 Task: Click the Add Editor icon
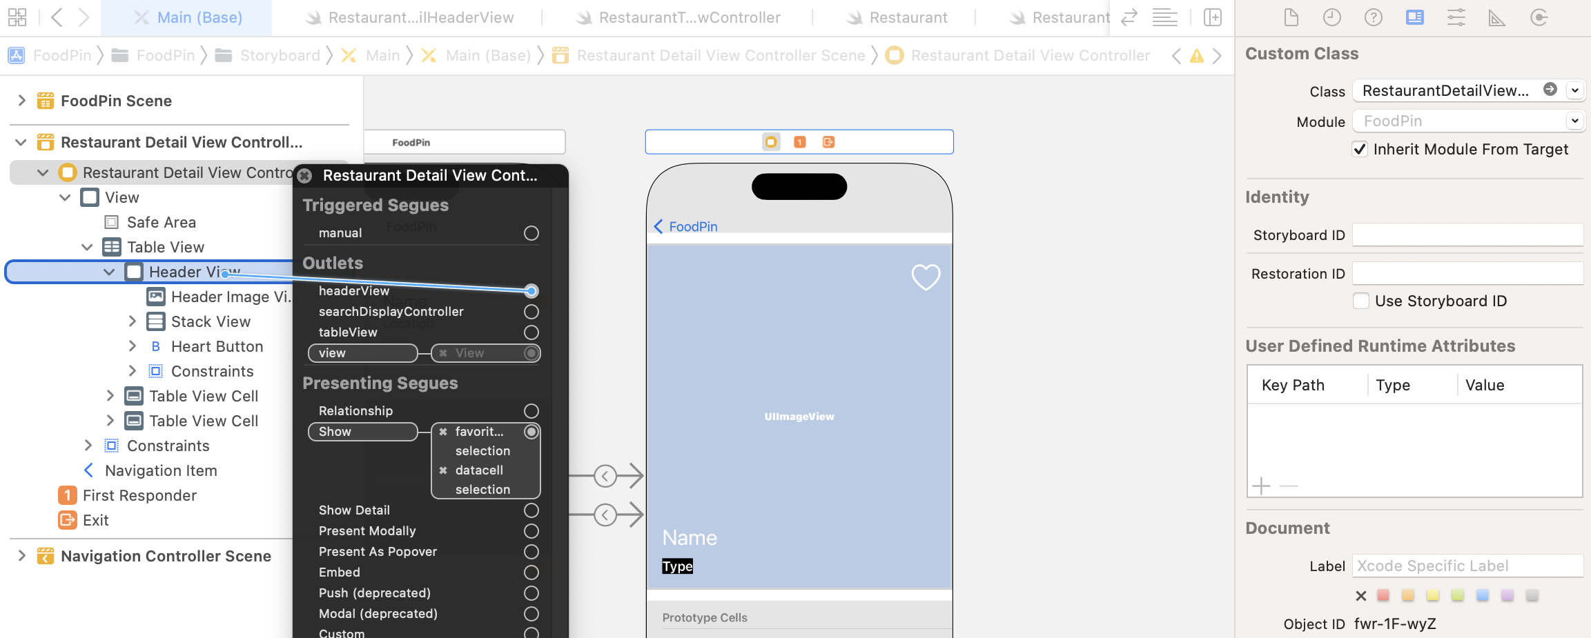pyautogui.click(x=1213, y=18)
